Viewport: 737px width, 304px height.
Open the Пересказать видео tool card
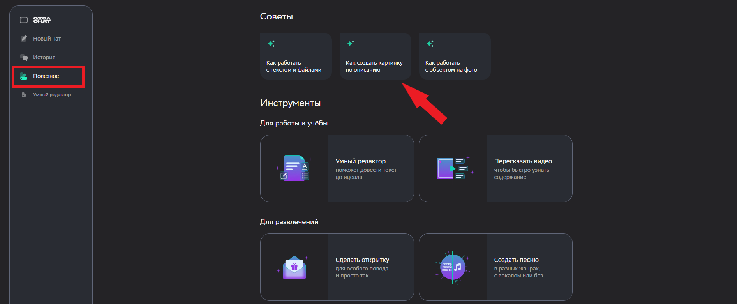point(495,168)
